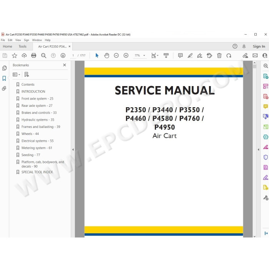
Task: Zoom out with minus icon
Action: click(x=116, y=56)
